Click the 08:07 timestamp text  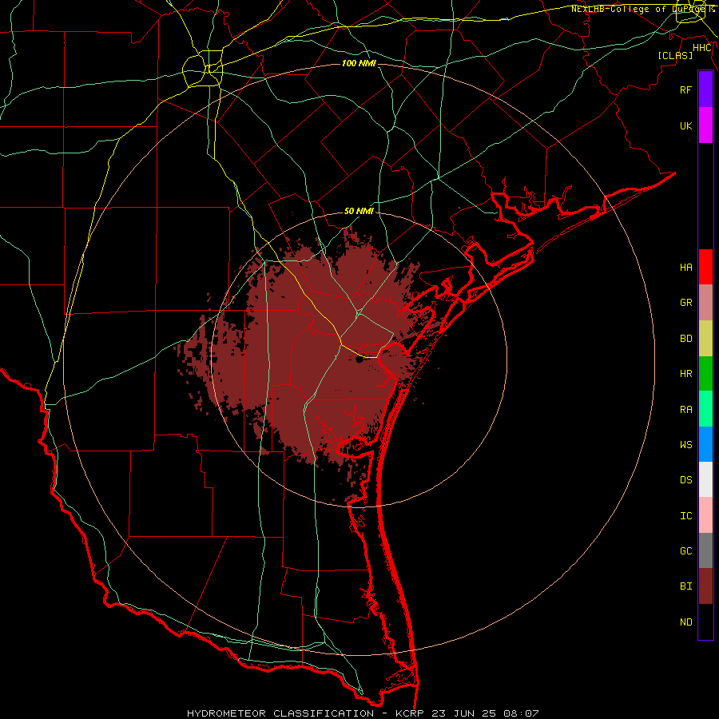point(521,713)
